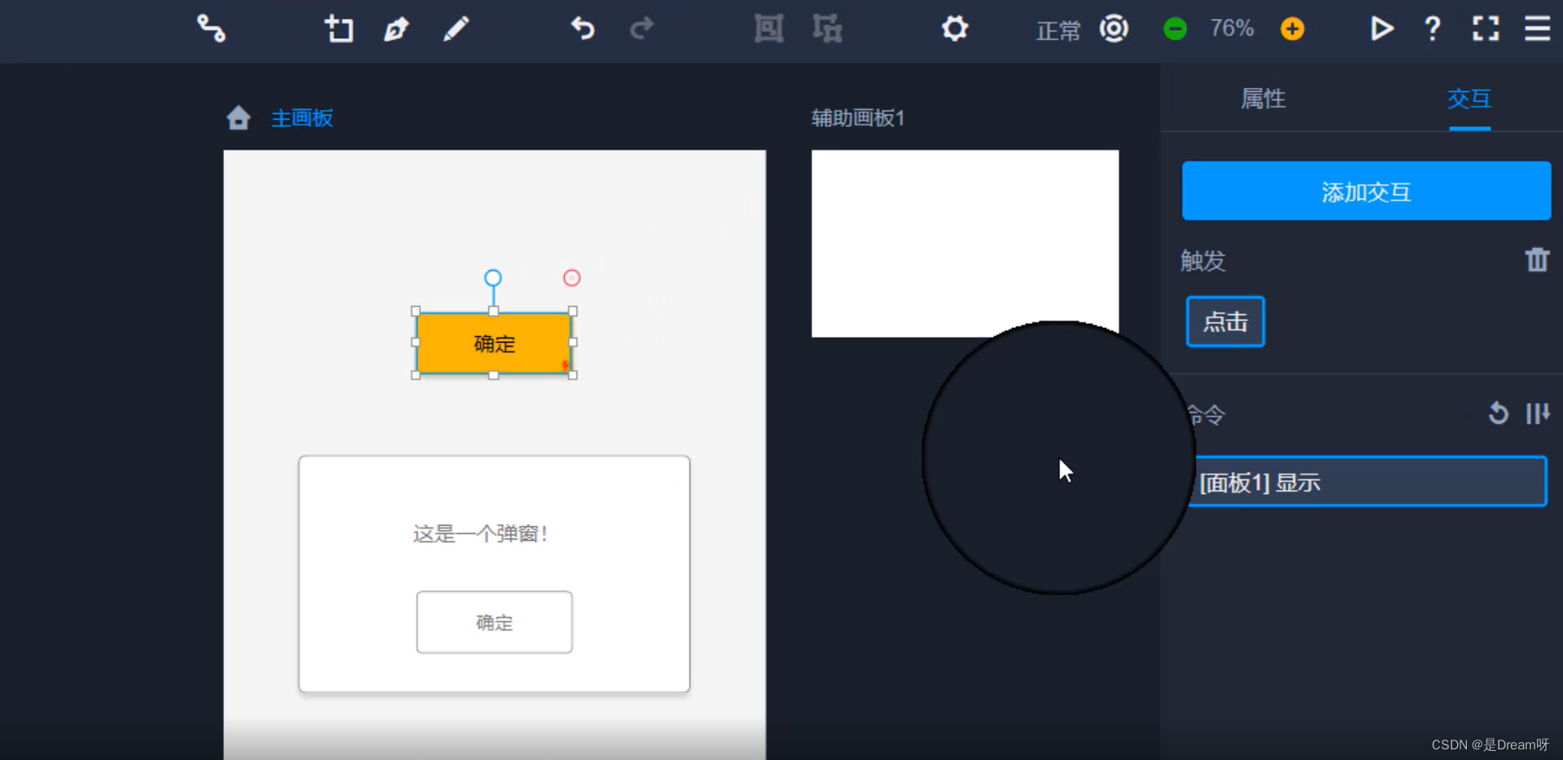The width and height of the screenshot is (1563, 760).
Task: Select the Pencil tool
Action: [x=456, y=28]
